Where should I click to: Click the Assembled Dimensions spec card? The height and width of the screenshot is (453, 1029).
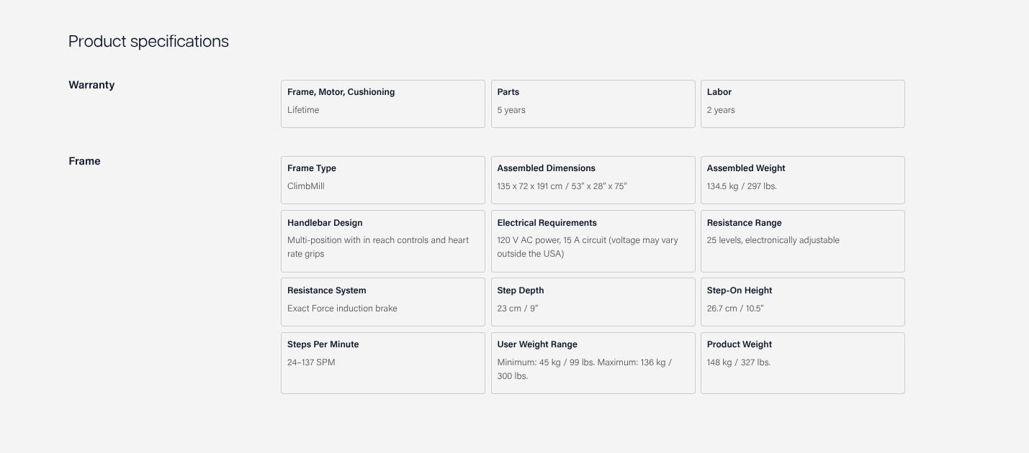[x=593, y=180]
